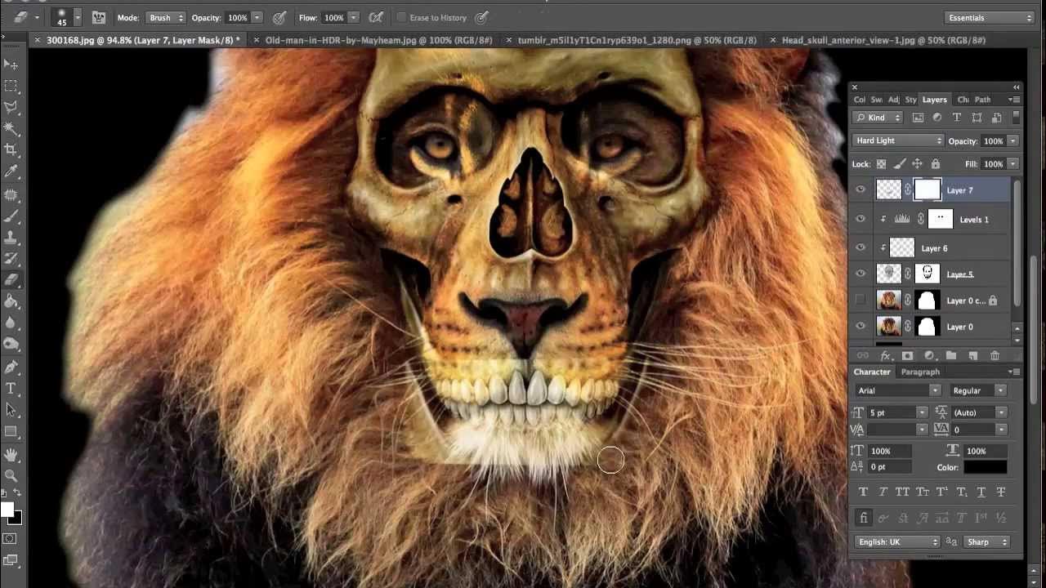This screenshot has height=588, width=1046.
Task: Select the Magic Wand tool
Action: point(11,128)
